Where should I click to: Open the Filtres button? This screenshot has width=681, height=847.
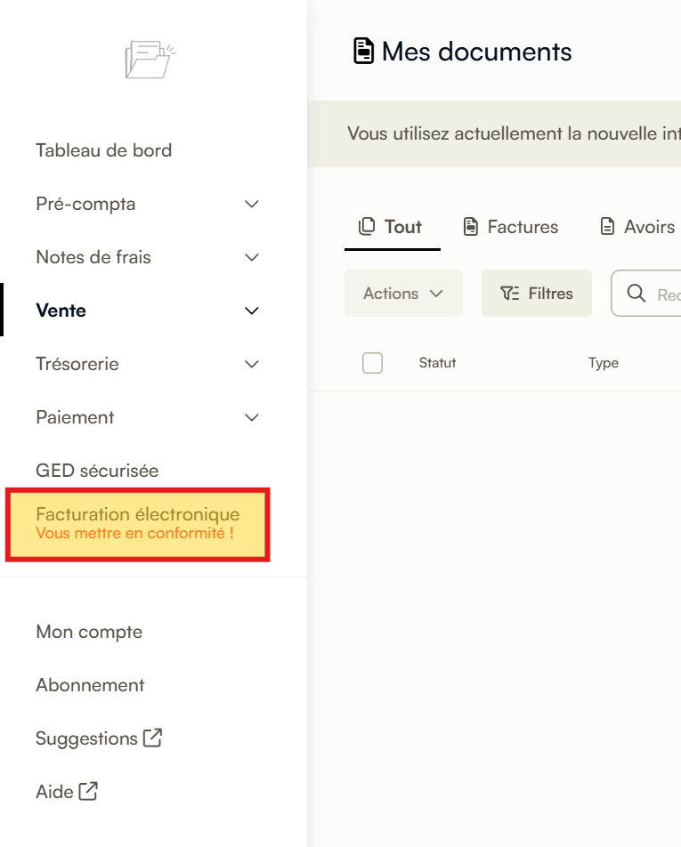point(537,294)
